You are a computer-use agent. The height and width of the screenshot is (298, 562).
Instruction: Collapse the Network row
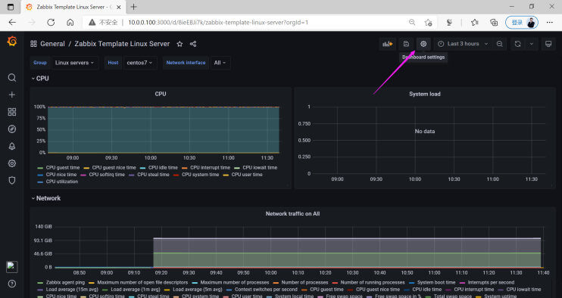pyautogui.click(x=45, y=198)
